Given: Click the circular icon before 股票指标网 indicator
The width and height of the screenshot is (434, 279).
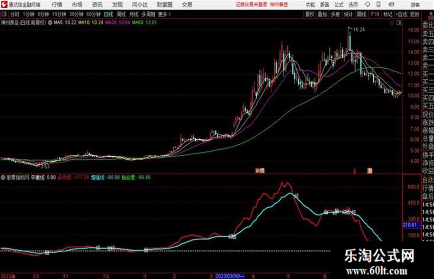Looking at the screenshot, I should (x=3, y=177).
